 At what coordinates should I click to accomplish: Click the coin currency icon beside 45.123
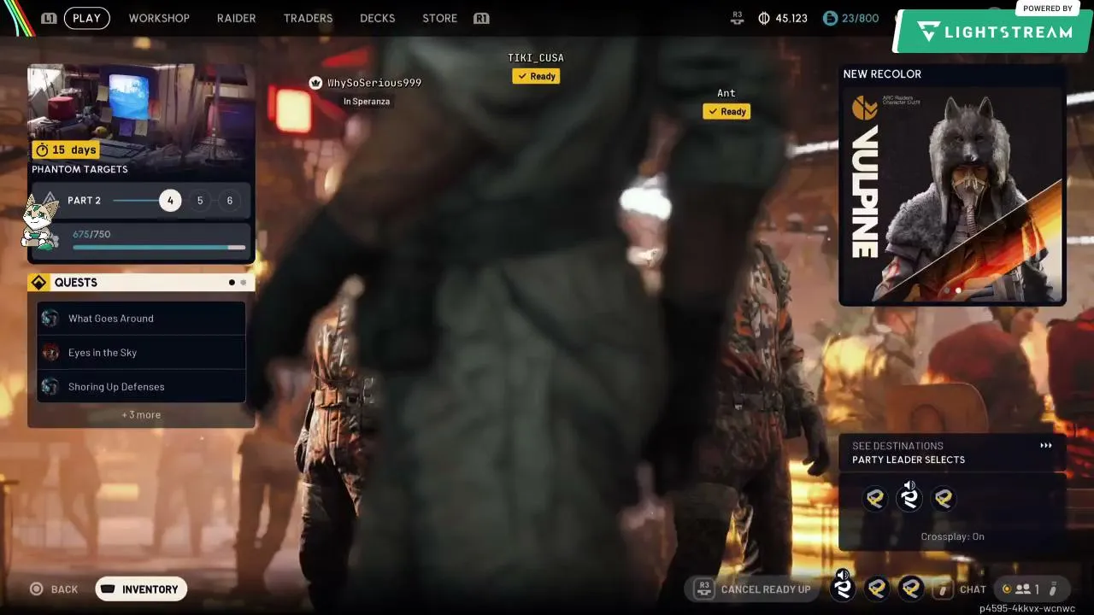click(764, 18)
